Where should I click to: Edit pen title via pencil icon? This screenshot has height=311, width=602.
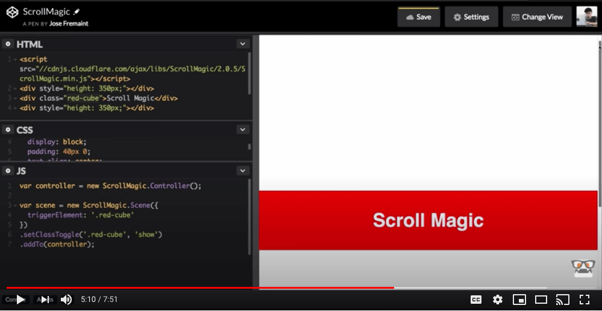pos(77,12)
